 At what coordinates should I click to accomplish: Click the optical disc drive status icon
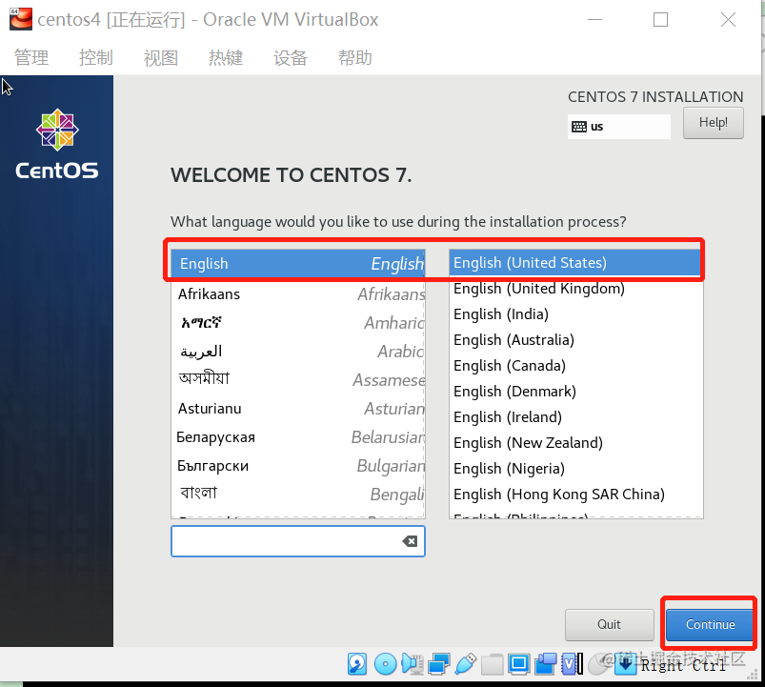pos(386,664)
